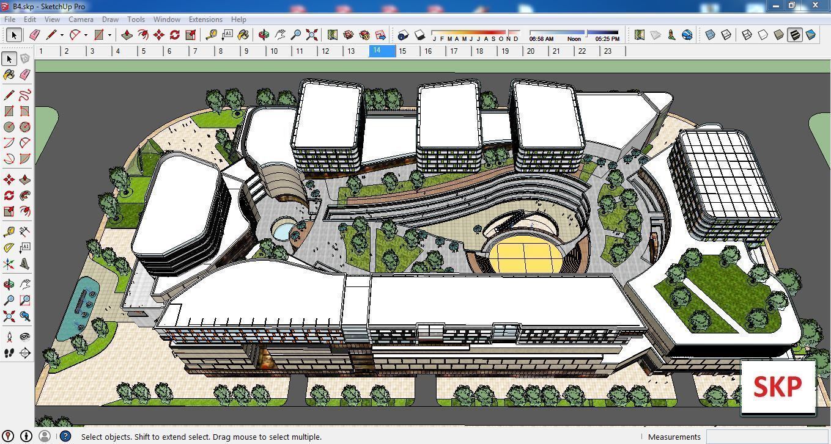Switch to scene tab 14
This screenshot has width=831, height=444.
[382, 51]
